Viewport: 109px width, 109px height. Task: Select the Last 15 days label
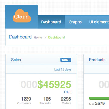point(63,69)
